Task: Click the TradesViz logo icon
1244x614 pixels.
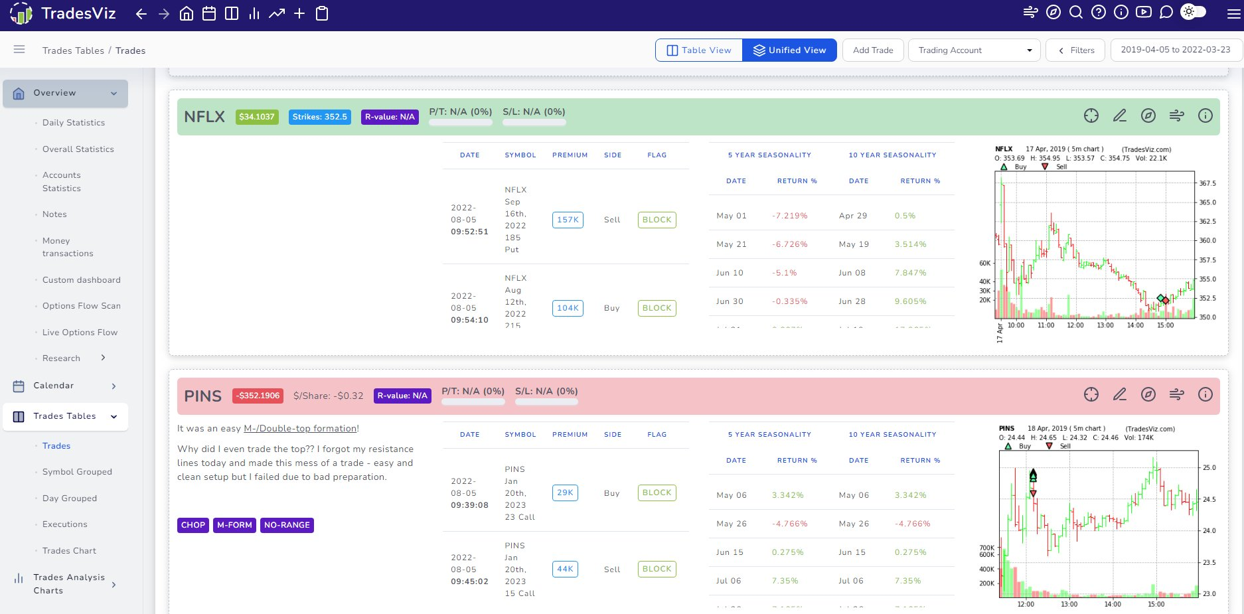Action: click(21, 13)
